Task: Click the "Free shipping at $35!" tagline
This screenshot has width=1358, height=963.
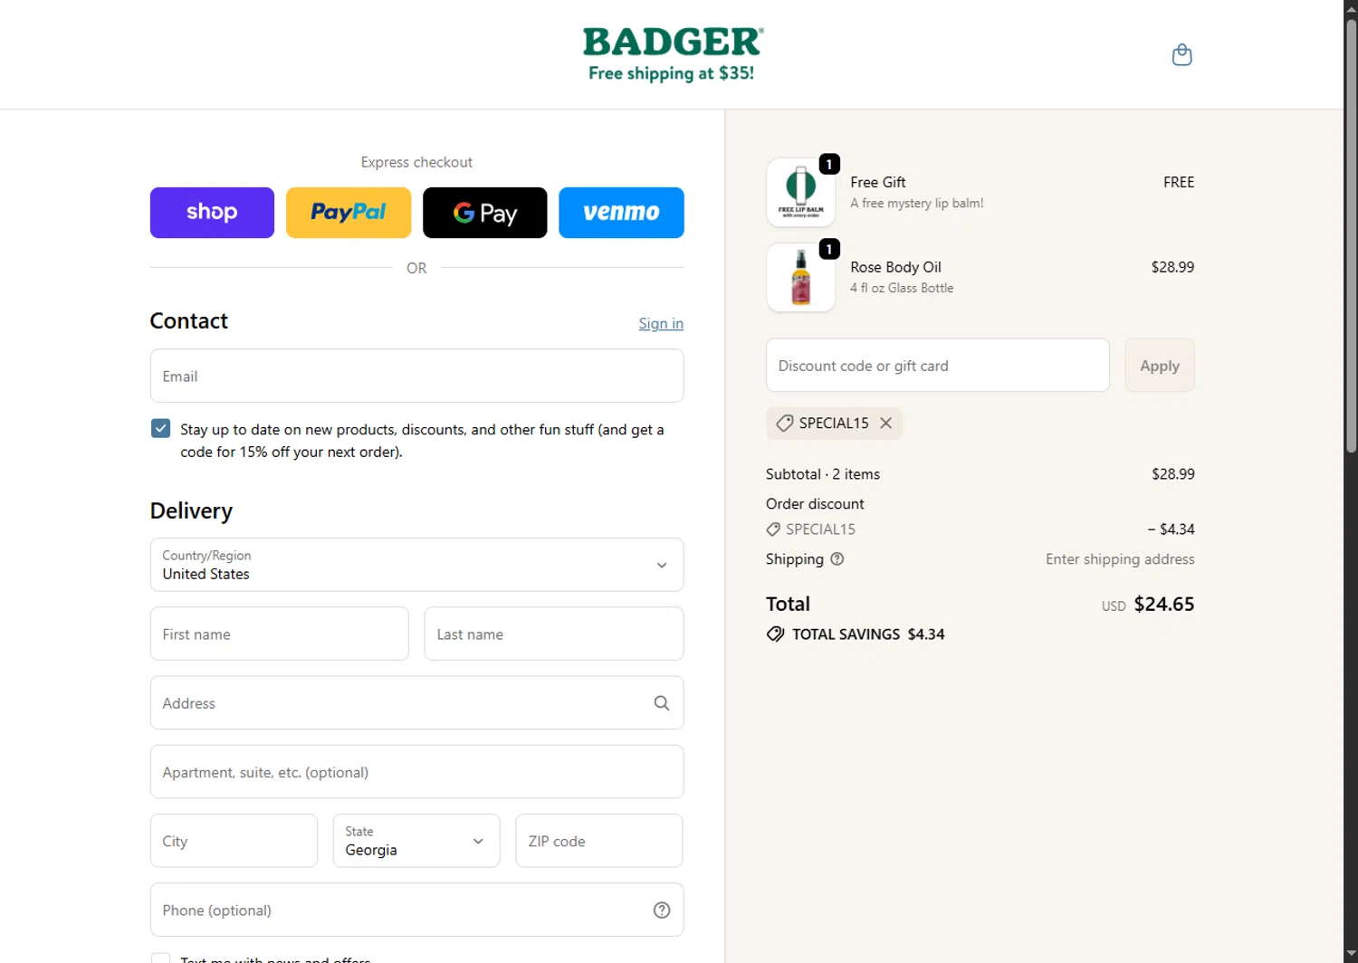Action: tap(672, 73)
